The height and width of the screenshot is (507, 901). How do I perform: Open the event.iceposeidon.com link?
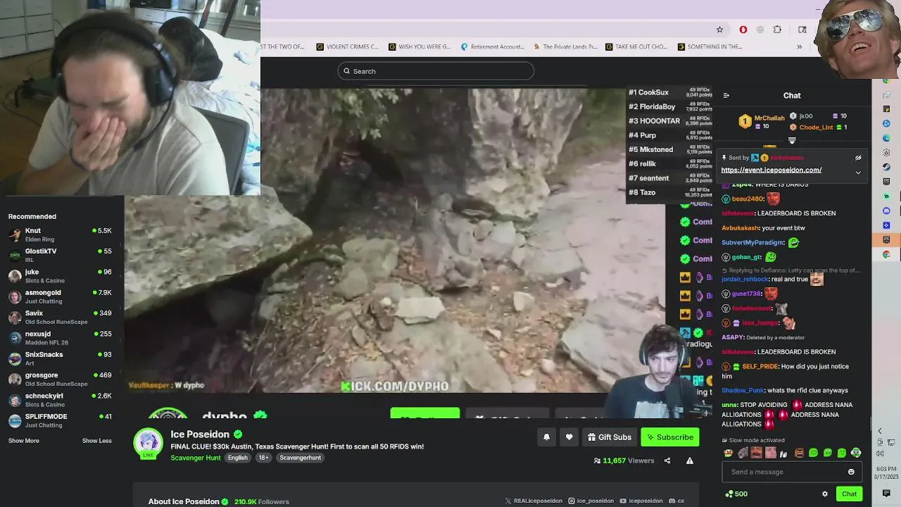tap(771, 170)
